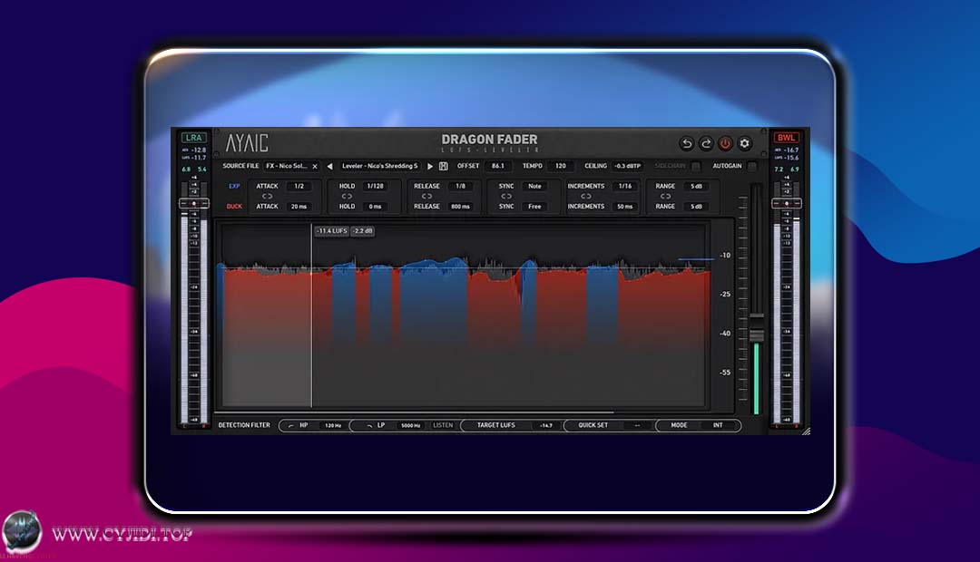980x562 pixels.
Task: Click the link icon between Release values
Action: coord(426,196)
